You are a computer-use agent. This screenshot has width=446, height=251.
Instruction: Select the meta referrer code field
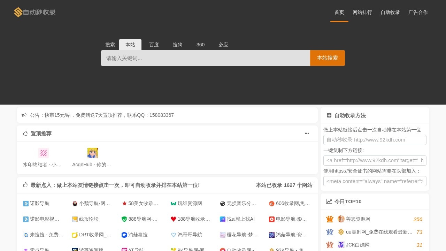coord(375,181)
